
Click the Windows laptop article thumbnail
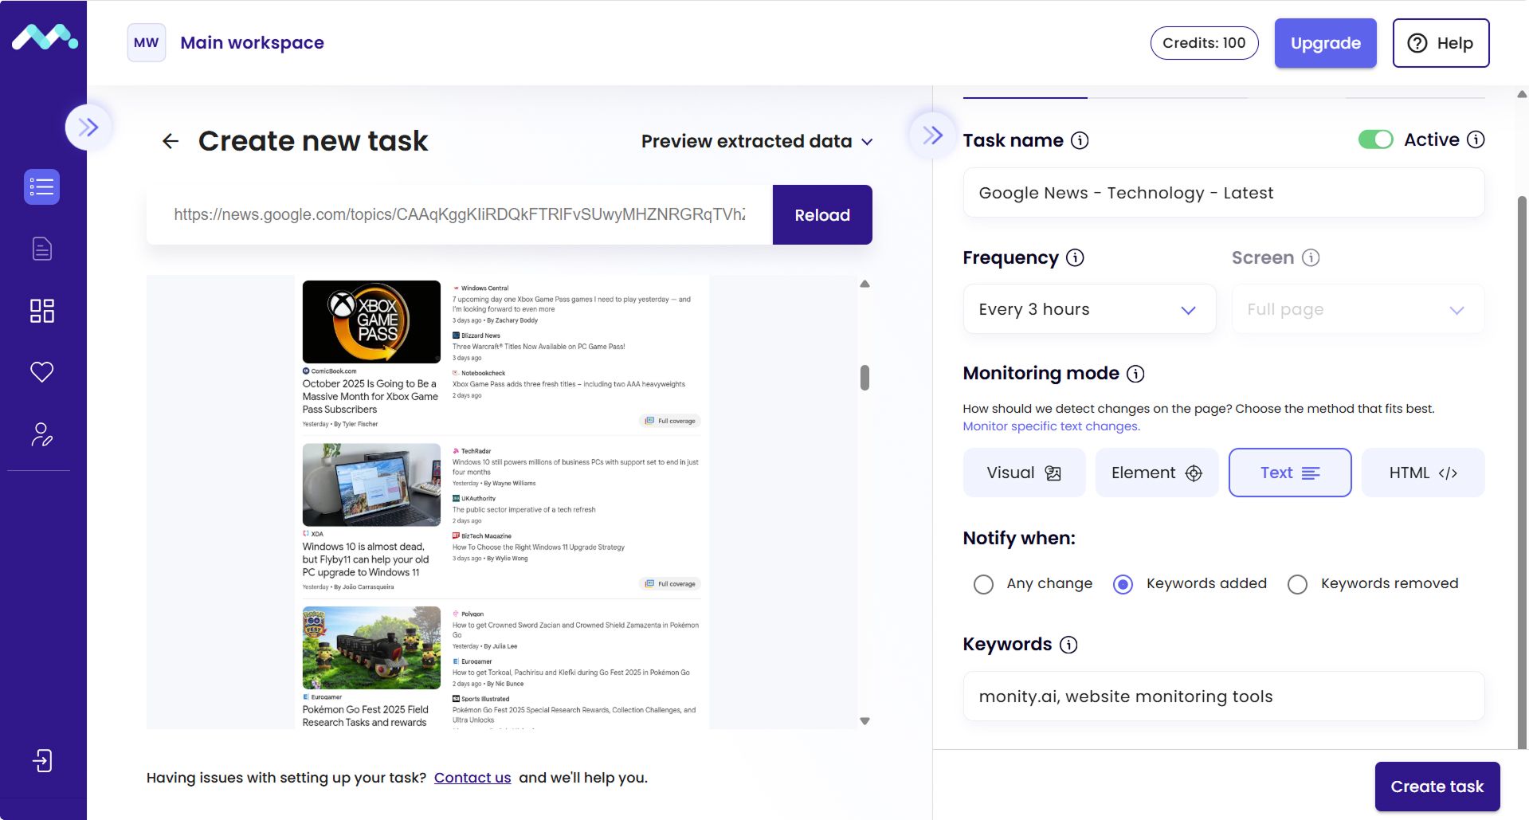371,485
